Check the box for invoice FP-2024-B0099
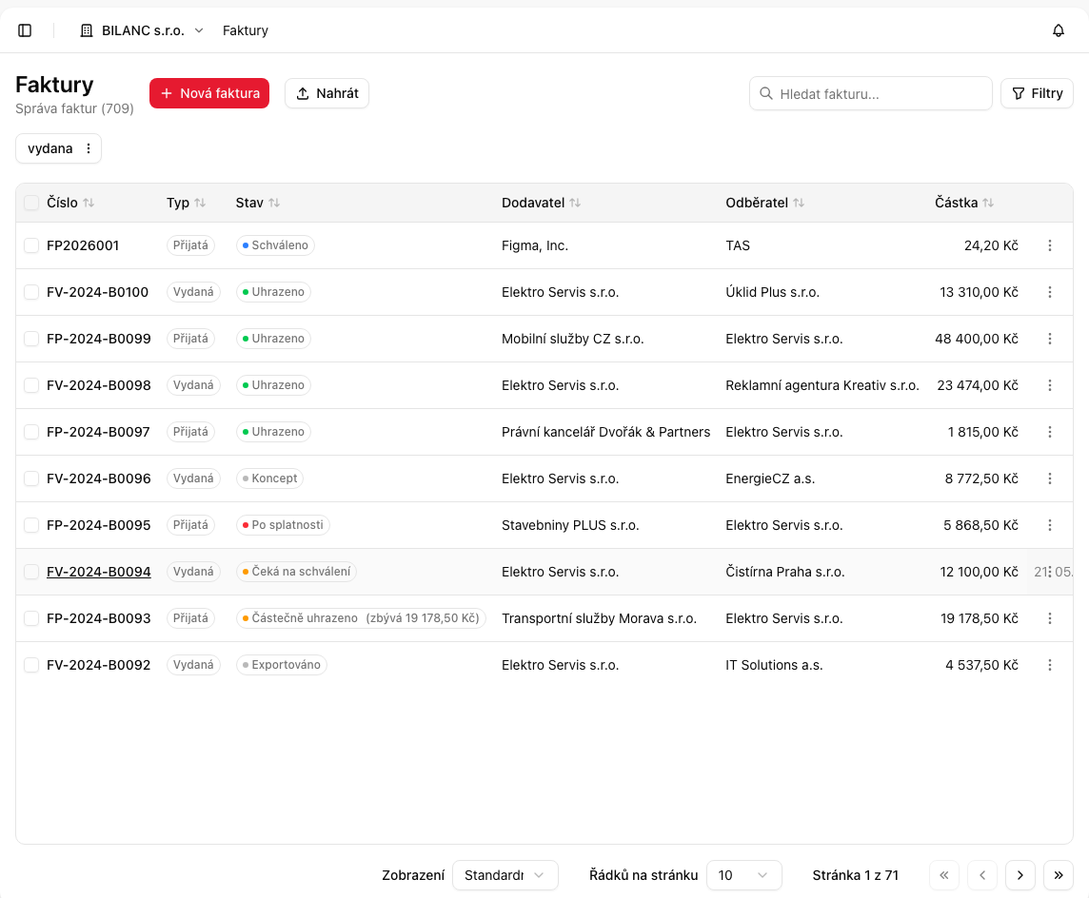The width and height of the screenshot is (1089, 898). 31,339
